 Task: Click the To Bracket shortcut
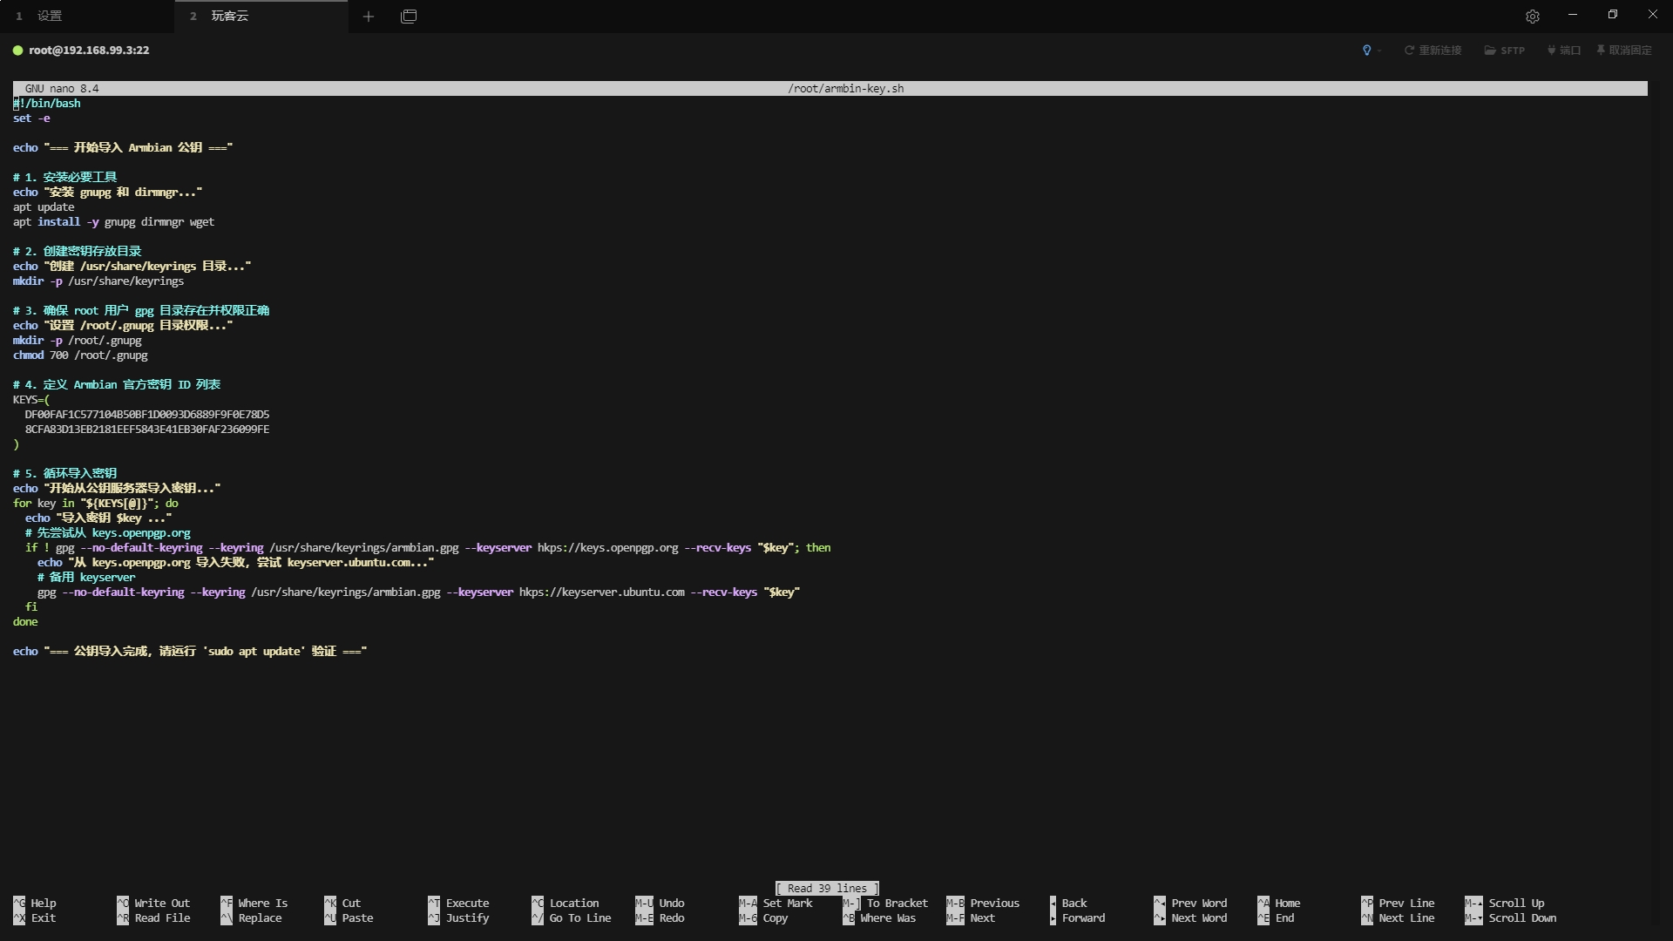pyautogui.click(x=885, y=904)
